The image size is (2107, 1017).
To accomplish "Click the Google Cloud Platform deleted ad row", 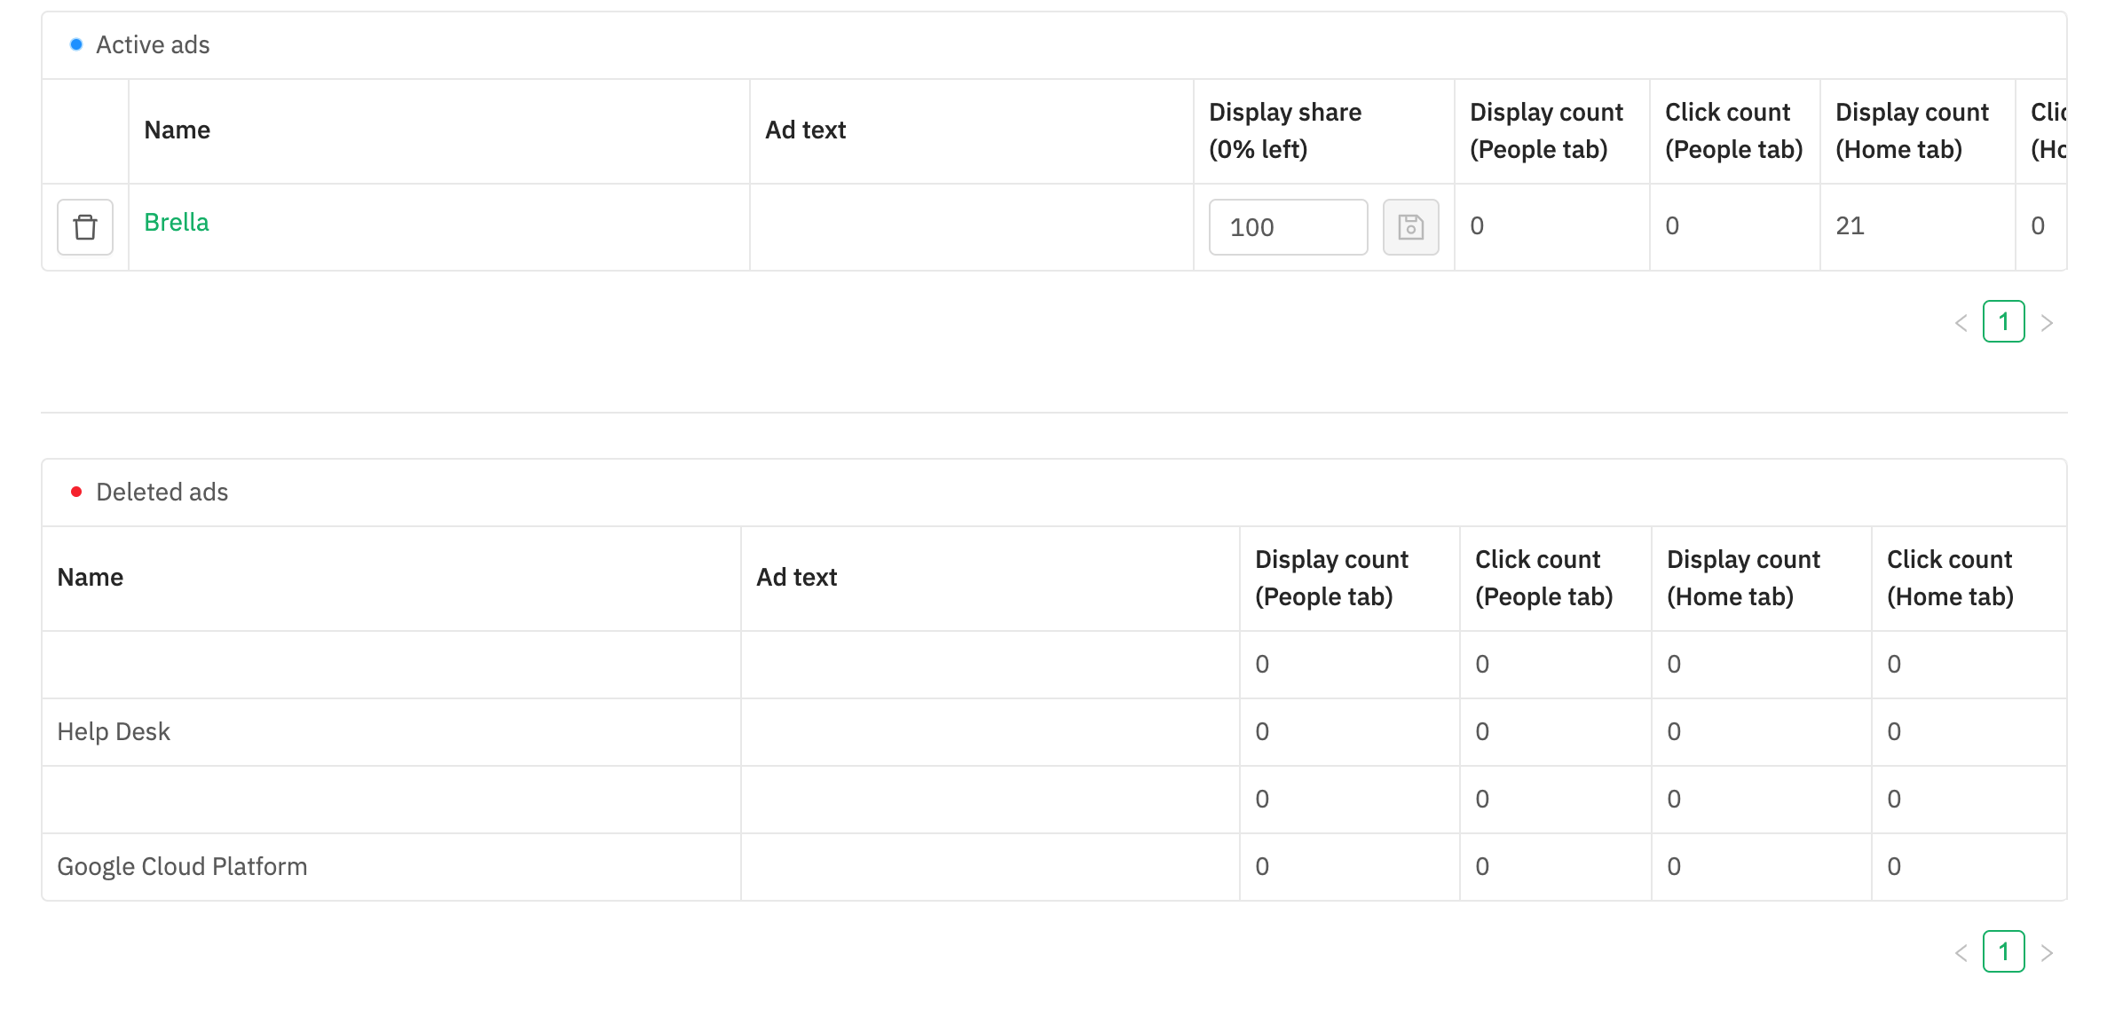I will pos(1054,867).
